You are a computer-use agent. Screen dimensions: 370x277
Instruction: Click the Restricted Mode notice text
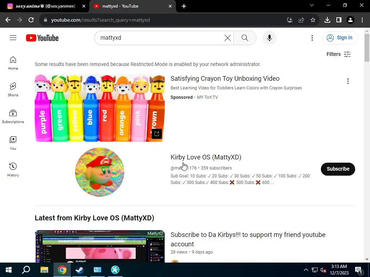(148, 64)
